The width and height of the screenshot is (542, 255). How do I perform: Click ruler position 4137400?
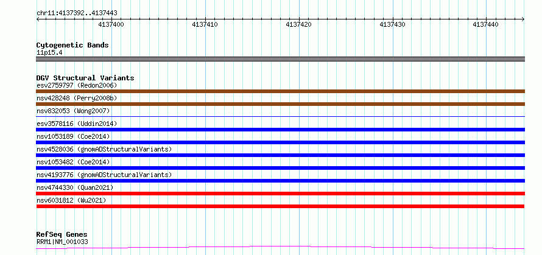[111, 24]
